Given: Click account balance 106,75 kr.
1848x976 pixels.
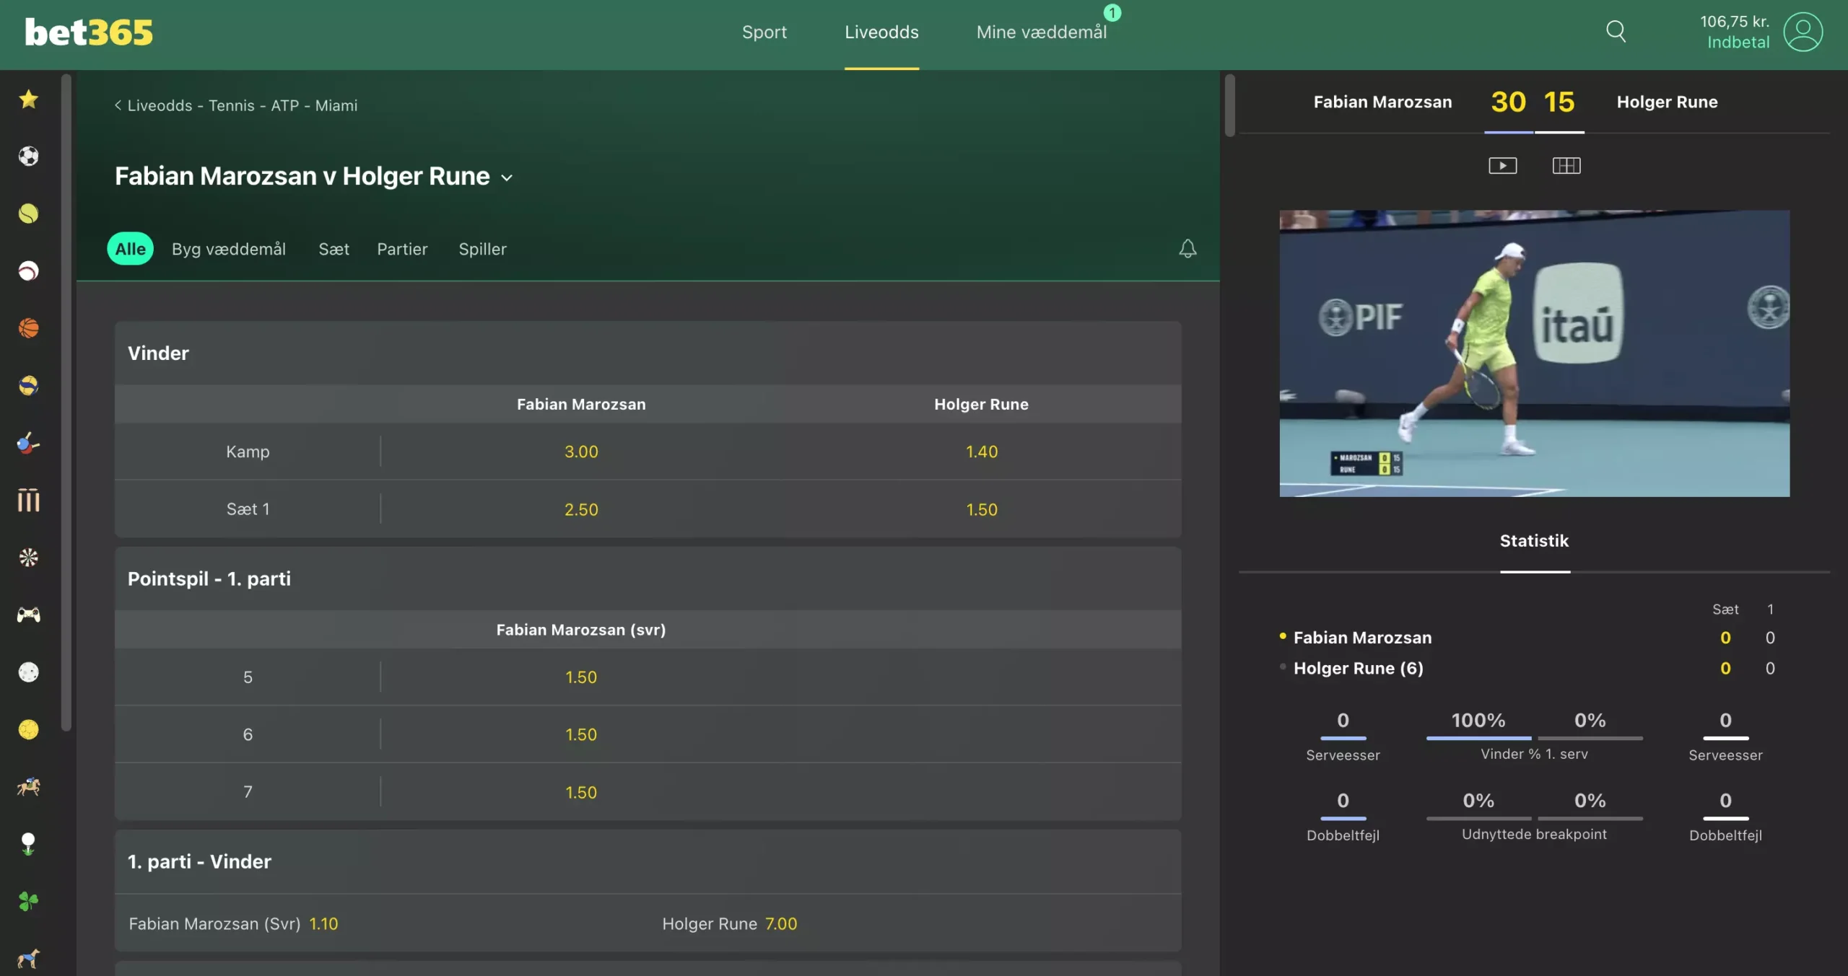Looking at the screenshot, I should click(x=1735, y=21).
